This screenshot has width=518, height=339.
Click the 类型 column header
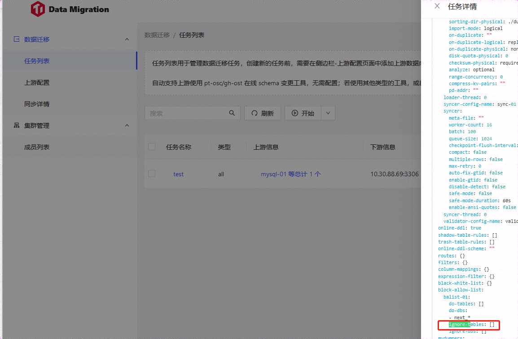[x=224, y=147]
